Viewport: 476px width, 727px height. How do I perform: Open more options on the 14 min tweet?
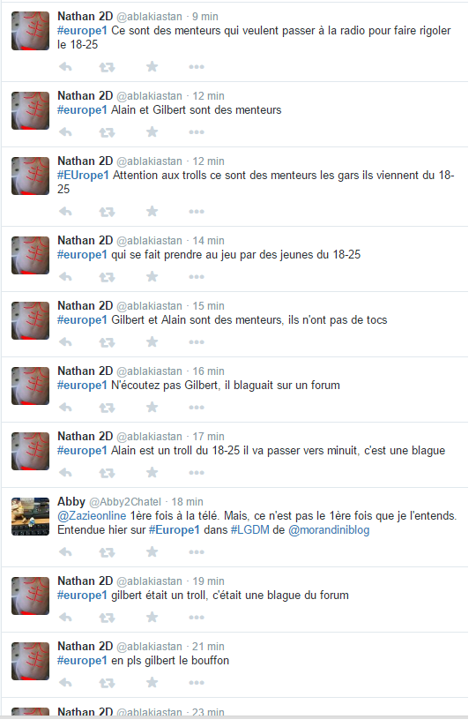tap(197, 277)
